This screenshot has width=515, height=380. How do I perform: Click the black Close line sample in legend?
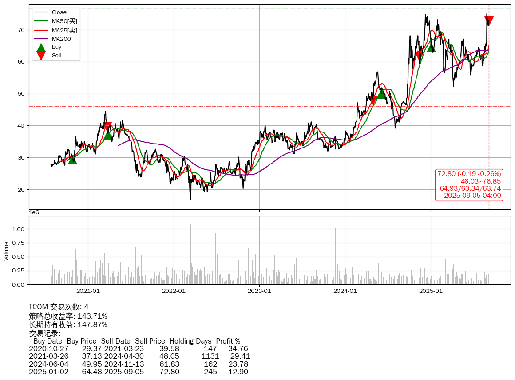pyautogui.click(x=41, y=12)
